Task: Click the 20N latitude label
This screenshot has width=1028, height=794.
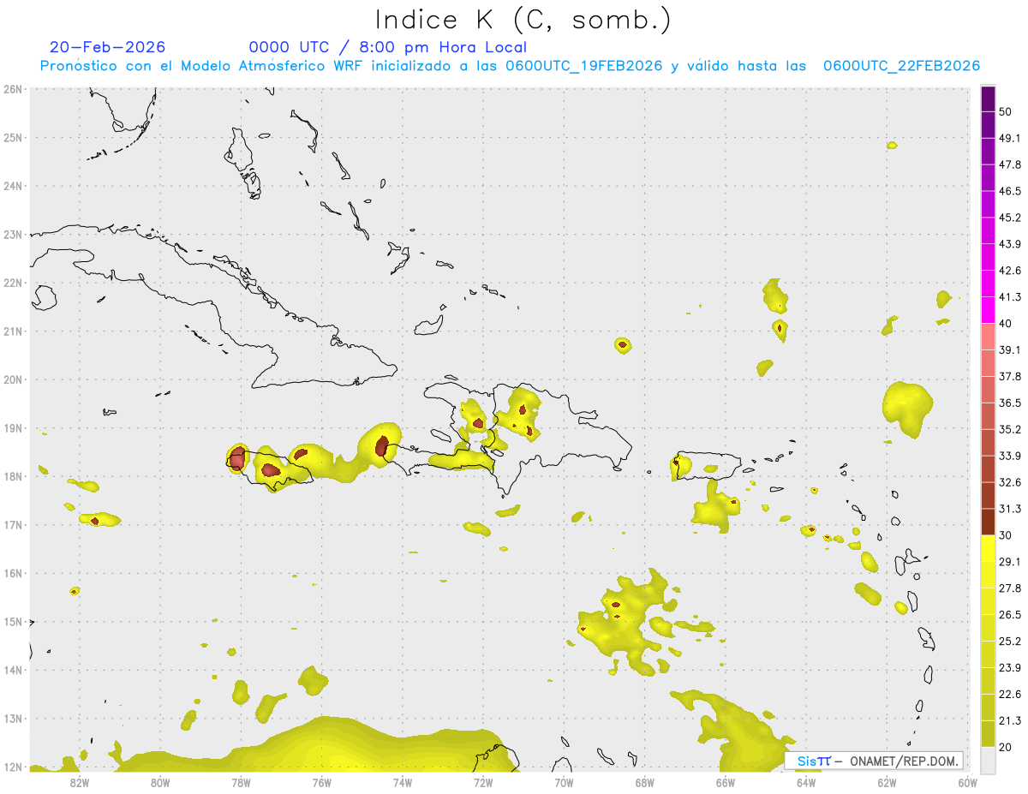Action: [x=13, y=379]
